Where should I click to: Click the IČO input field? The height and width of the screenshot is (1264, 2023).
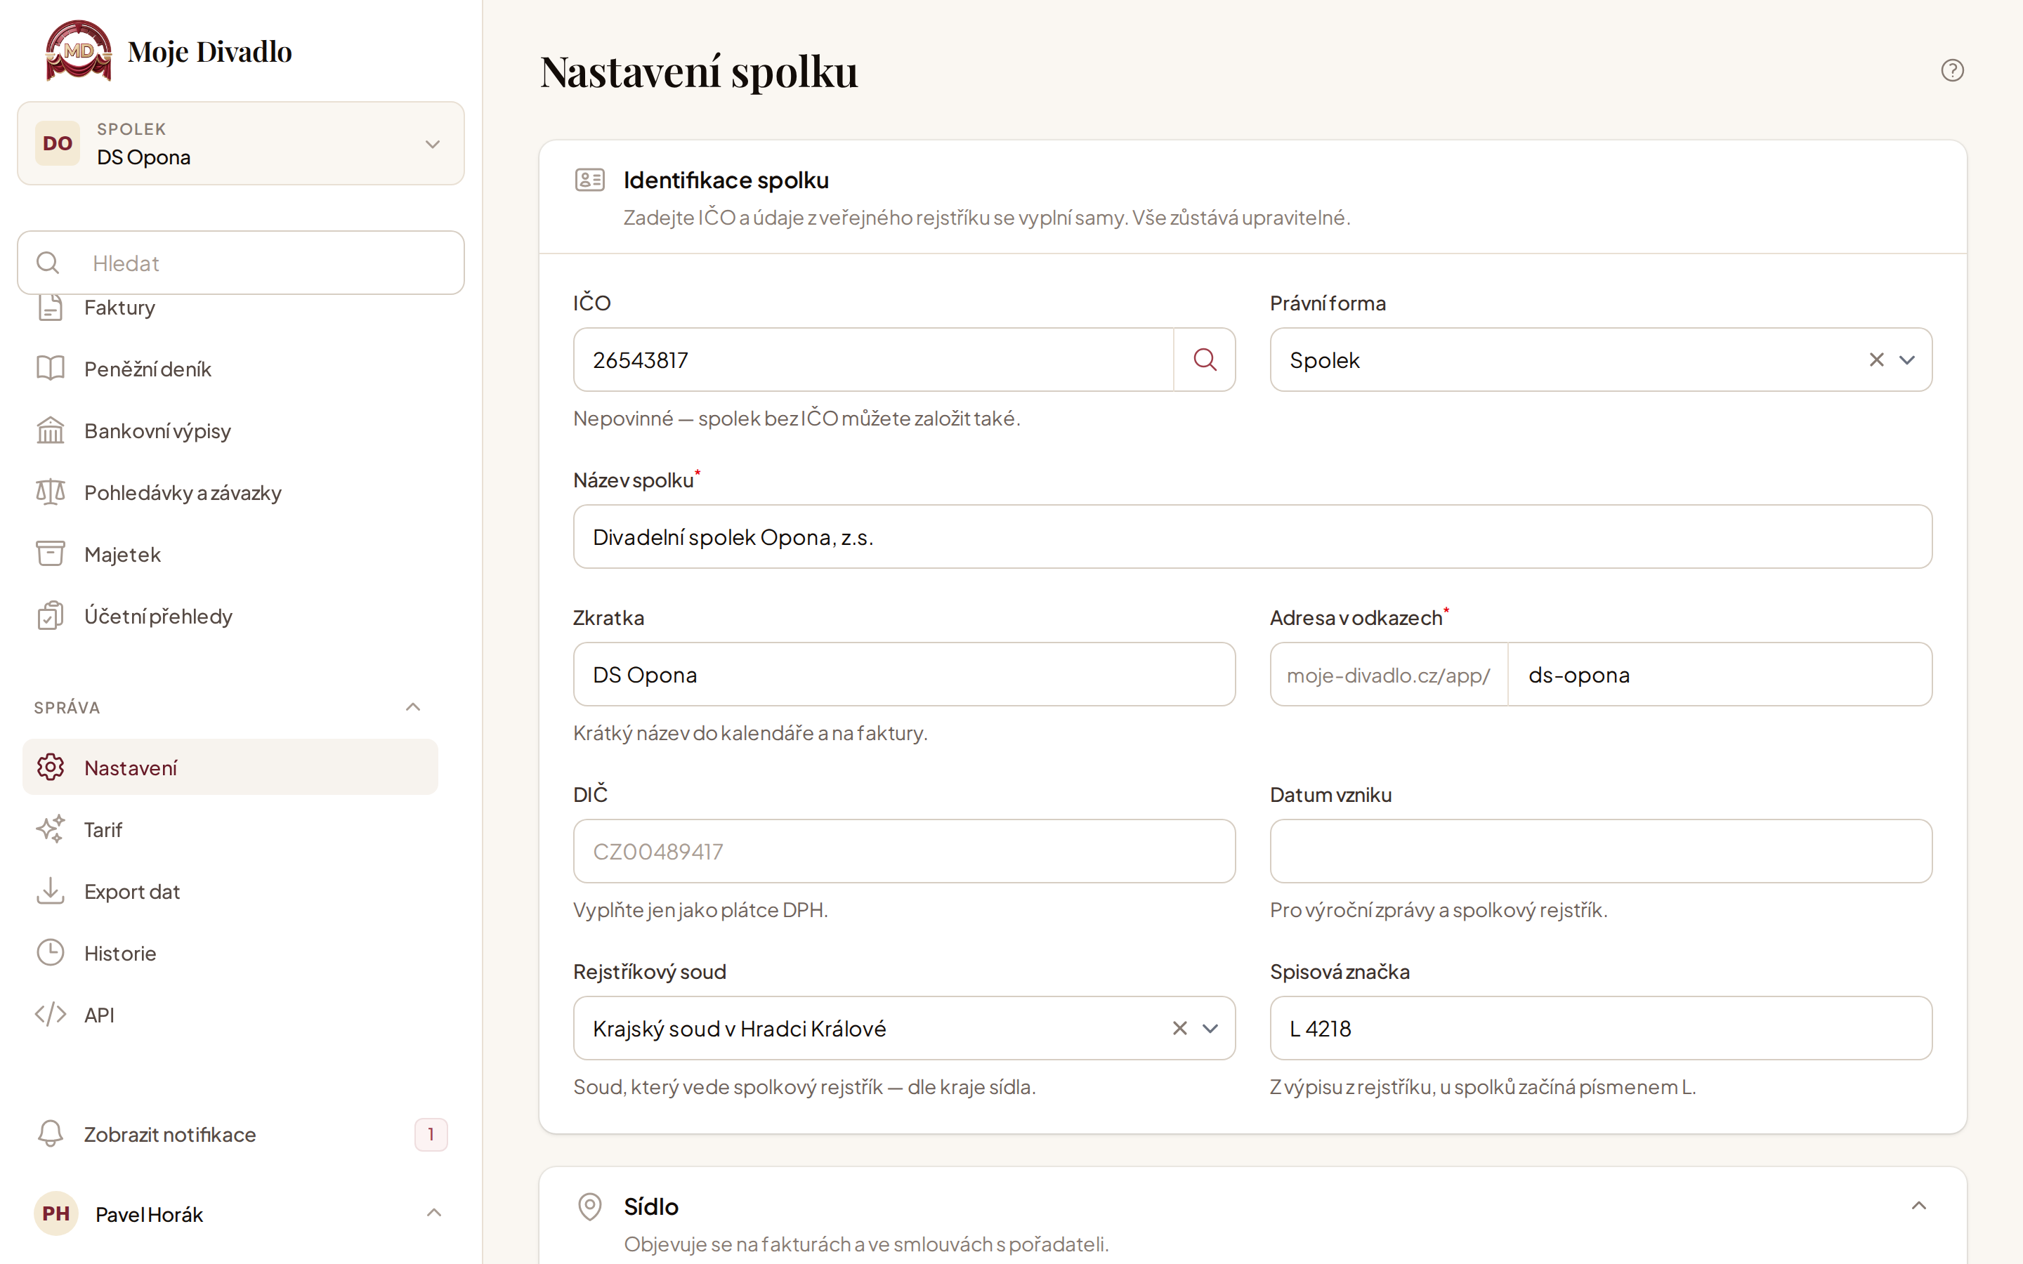[872, 360]
